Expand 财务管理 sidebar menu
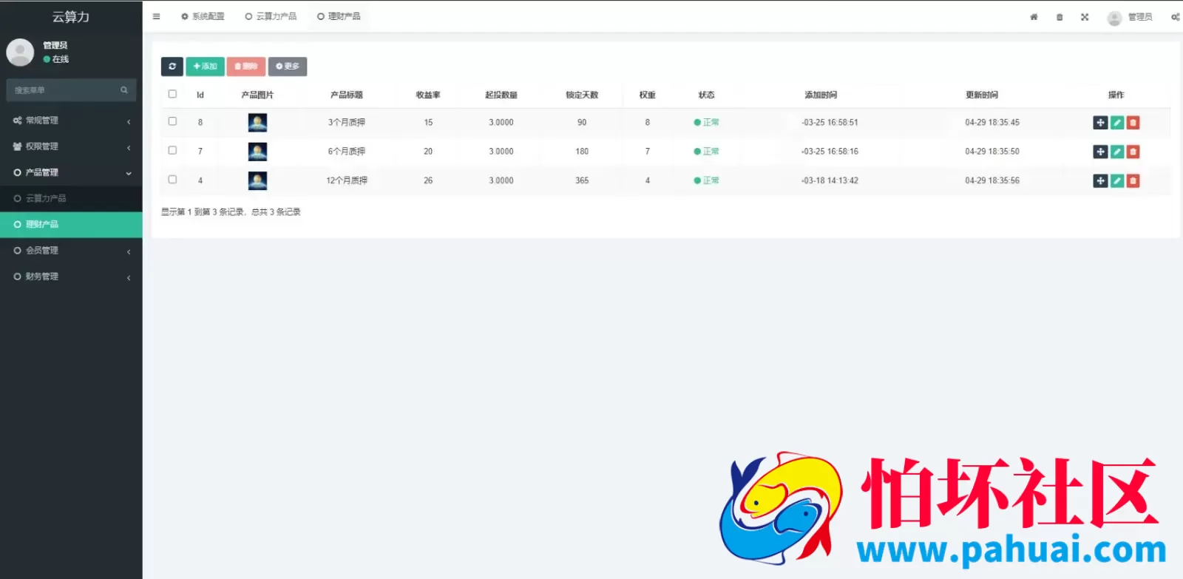This screenshot has height=579, width=1183. click(71, 277)
